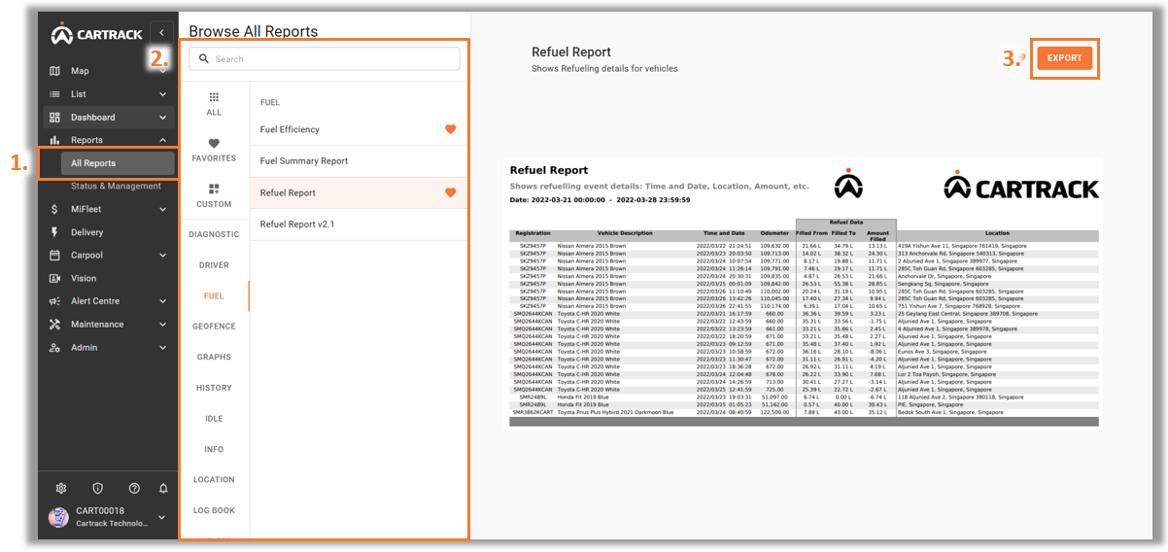Select the ALL reports grid icon
Image resolution: width=1168 pixels, height=552 pixels.
point(214,97)
